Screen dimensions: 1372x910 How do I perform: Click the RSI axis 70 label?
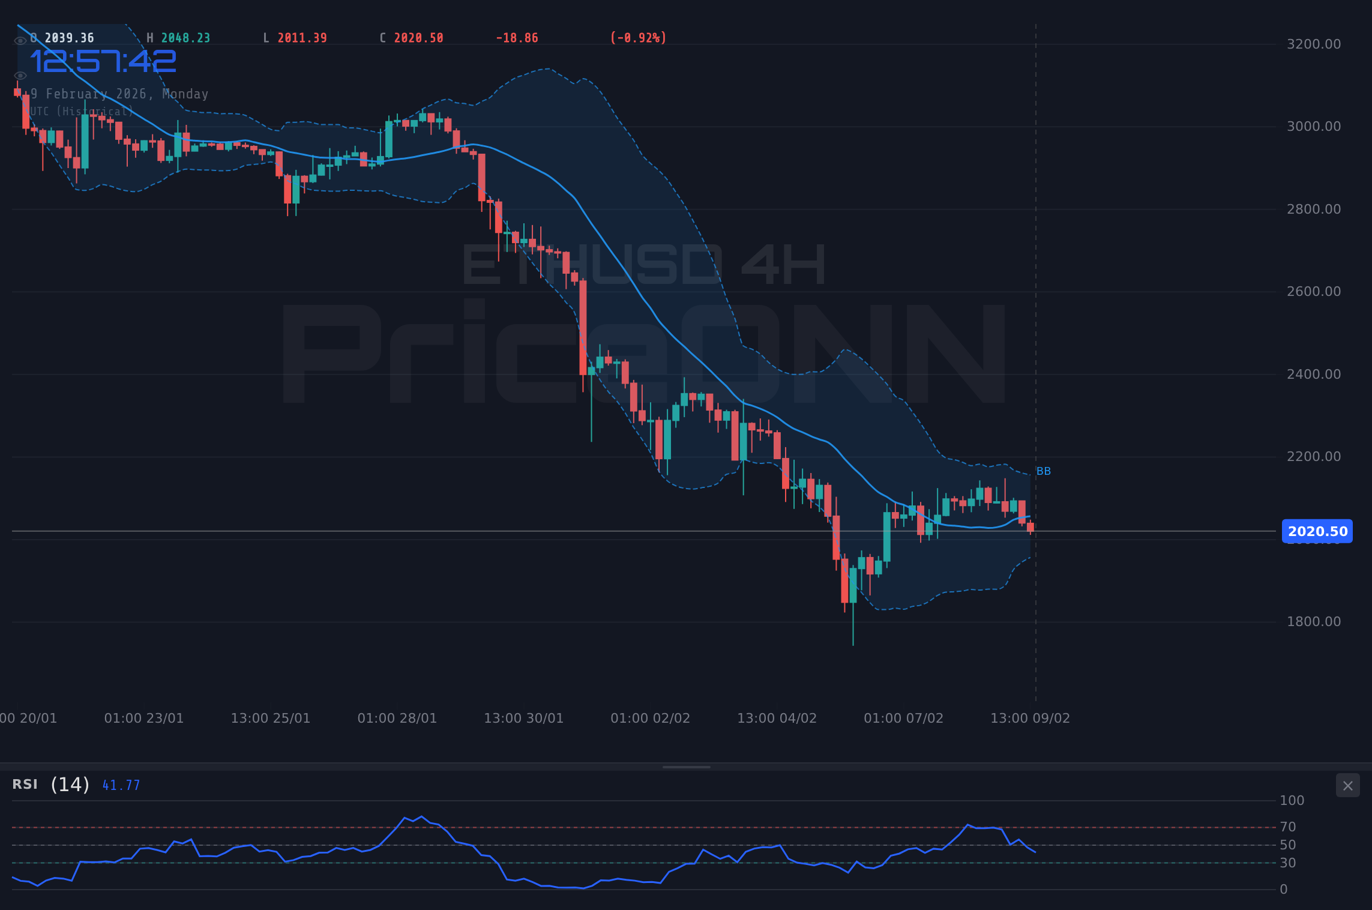(x=1288, y=827)
